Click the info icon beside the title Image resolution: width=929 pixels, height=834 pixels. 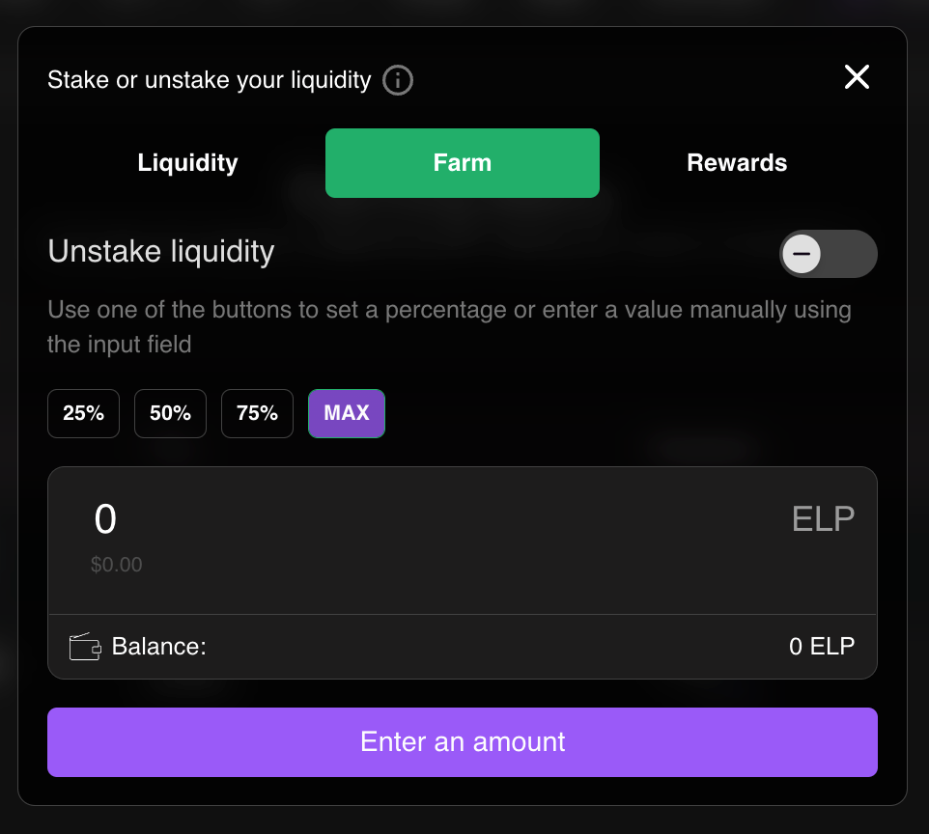click(398, 80)
